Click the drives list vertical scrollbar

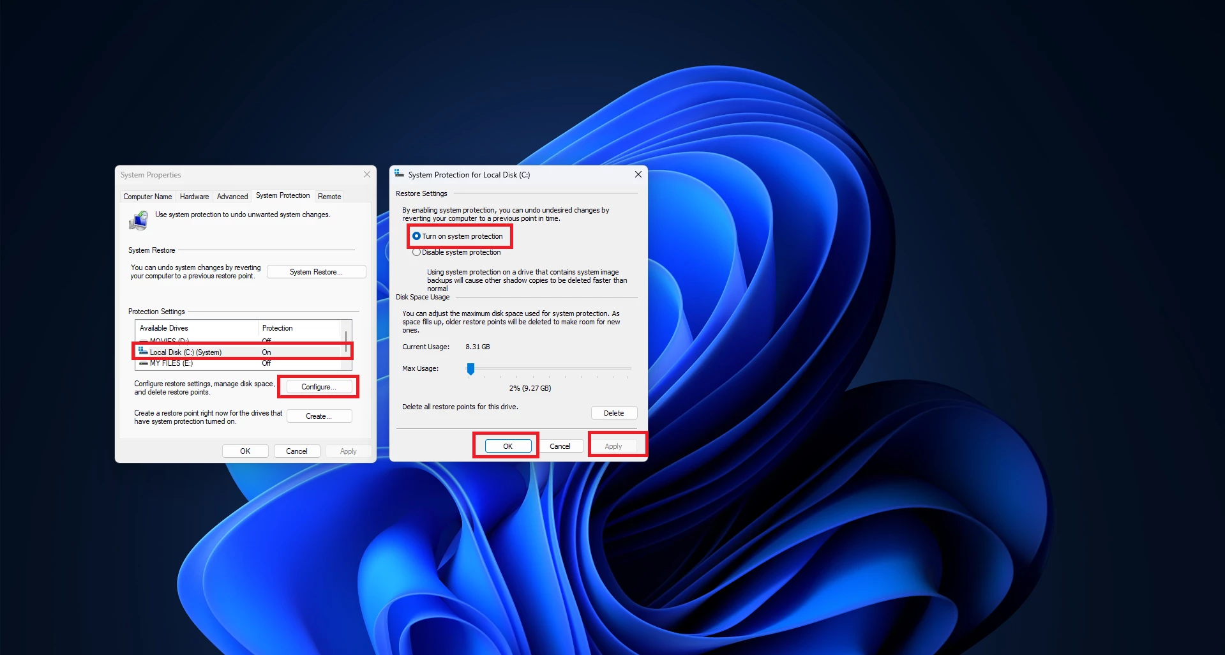(347, 345)
